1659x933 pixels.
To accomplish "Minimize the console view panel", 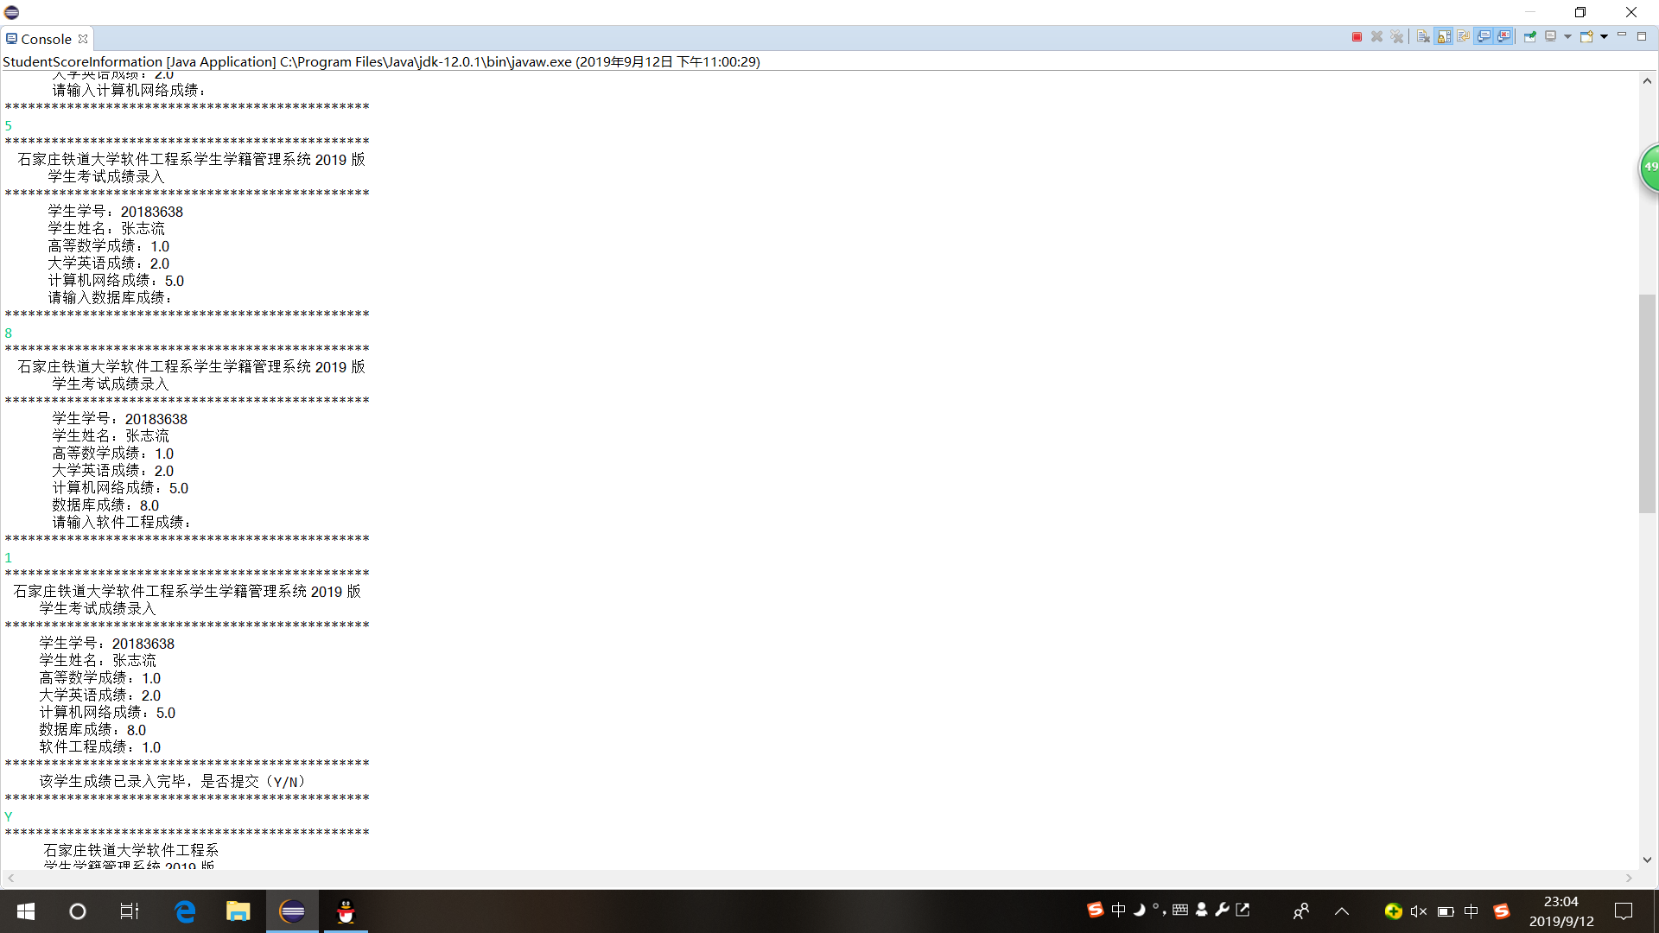I will 1622,35.
